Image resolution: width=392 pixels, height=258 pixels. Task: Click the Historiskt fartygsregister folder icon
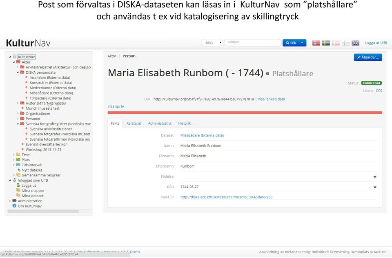[22, 103]
